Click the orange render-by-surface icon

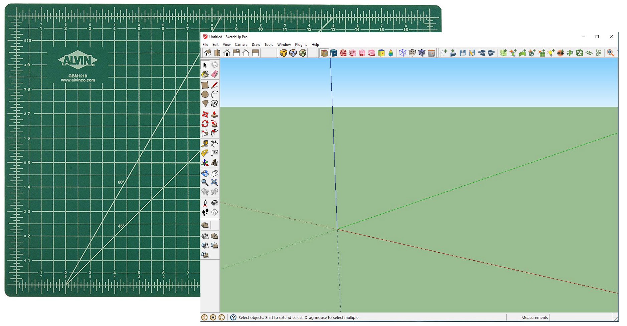tap(324, 53)
